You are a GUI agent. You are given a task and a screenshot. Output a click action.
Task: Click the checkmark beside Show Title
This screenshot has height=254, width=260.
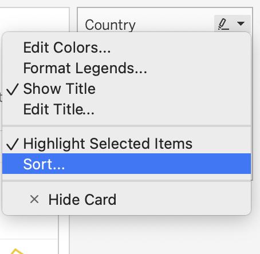click(x=13, y=89)
